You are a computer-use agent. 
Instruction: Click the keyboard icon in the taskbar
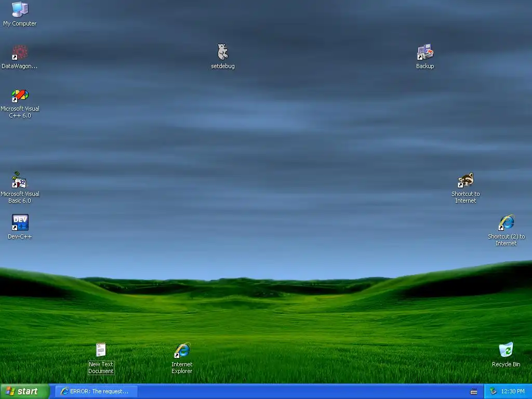point(474,392)
